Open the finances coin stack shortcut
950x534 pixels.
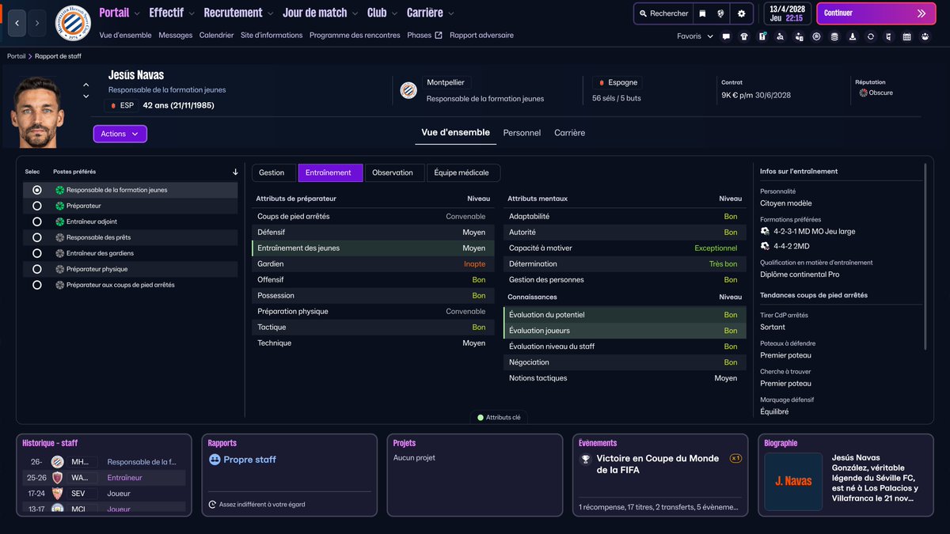point(834,36)
